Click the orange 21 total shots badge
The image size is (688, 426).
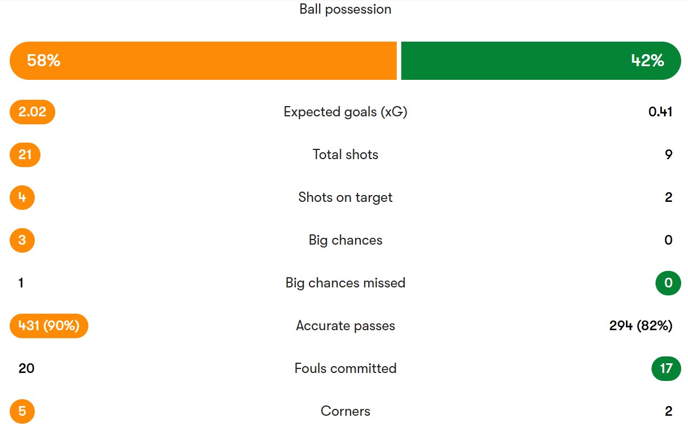point(25,155)
